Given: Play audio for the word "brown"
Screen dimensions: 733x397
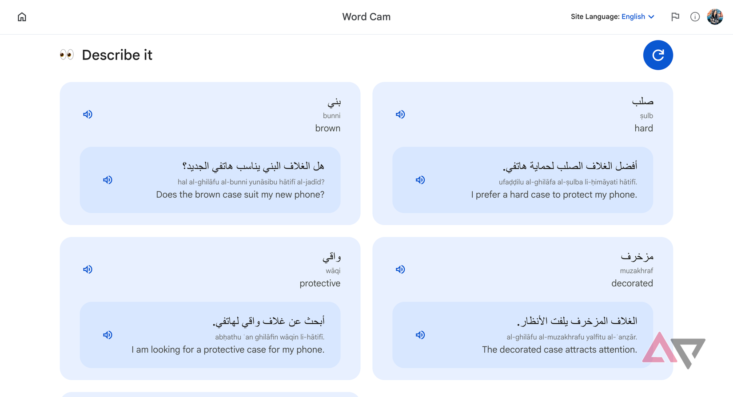Looking at the screenshot, I should click(88, 114).
